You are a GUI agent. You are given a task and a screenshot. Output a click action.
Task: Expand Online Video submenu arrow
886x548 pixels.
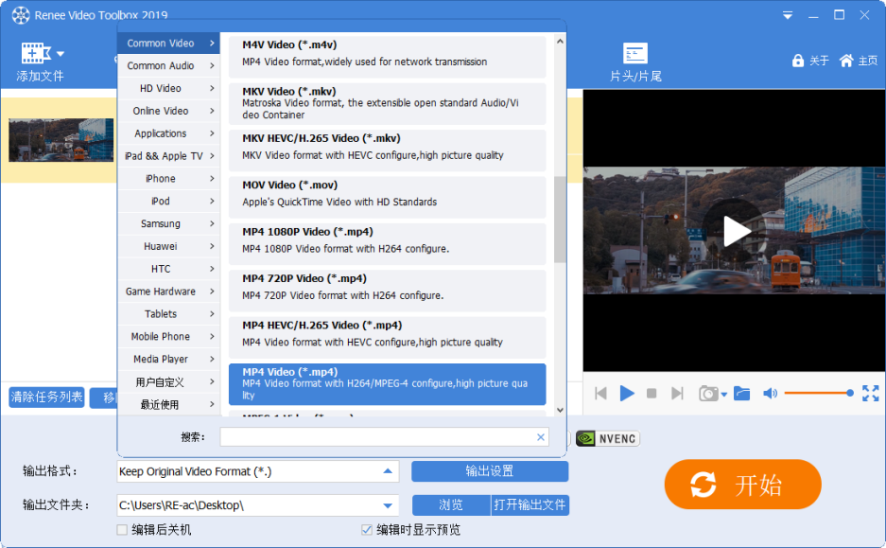(212, 111)
